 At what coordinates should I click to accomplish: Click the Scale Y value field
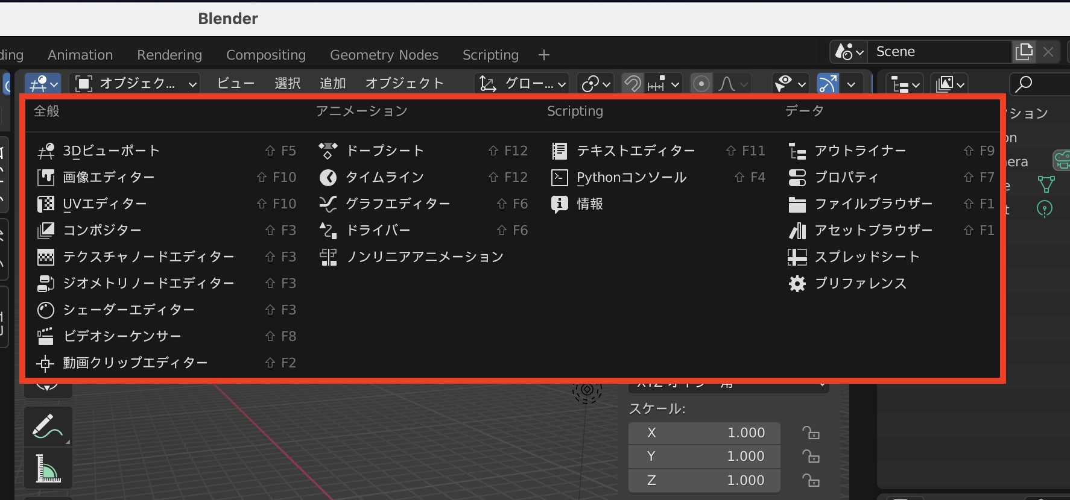pyautogui.click(x=704, y=456)
